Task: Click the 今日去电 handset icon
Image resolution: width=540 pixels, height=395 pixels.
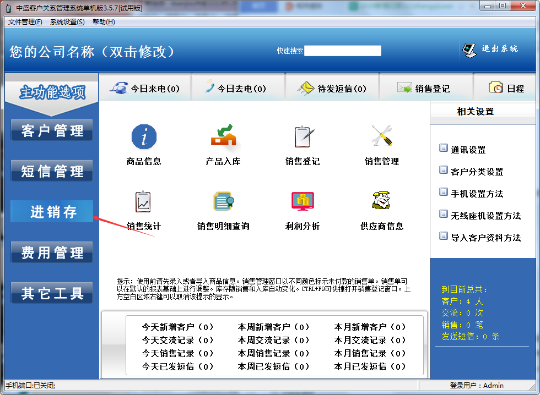Action: tap(209, 87)
